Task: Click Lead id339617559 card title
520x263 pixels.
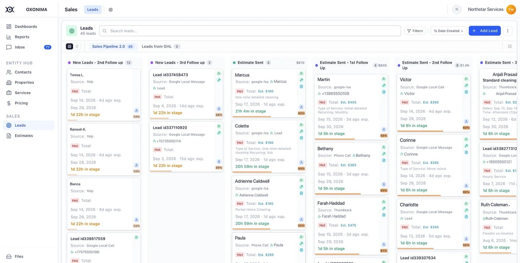Action: click(x=88, y=239)
